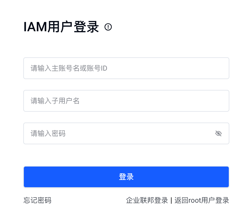Screen dimensions: 251x219
Task: Show the password using the crossed-eye icon
Action: [x=218, y=133]
